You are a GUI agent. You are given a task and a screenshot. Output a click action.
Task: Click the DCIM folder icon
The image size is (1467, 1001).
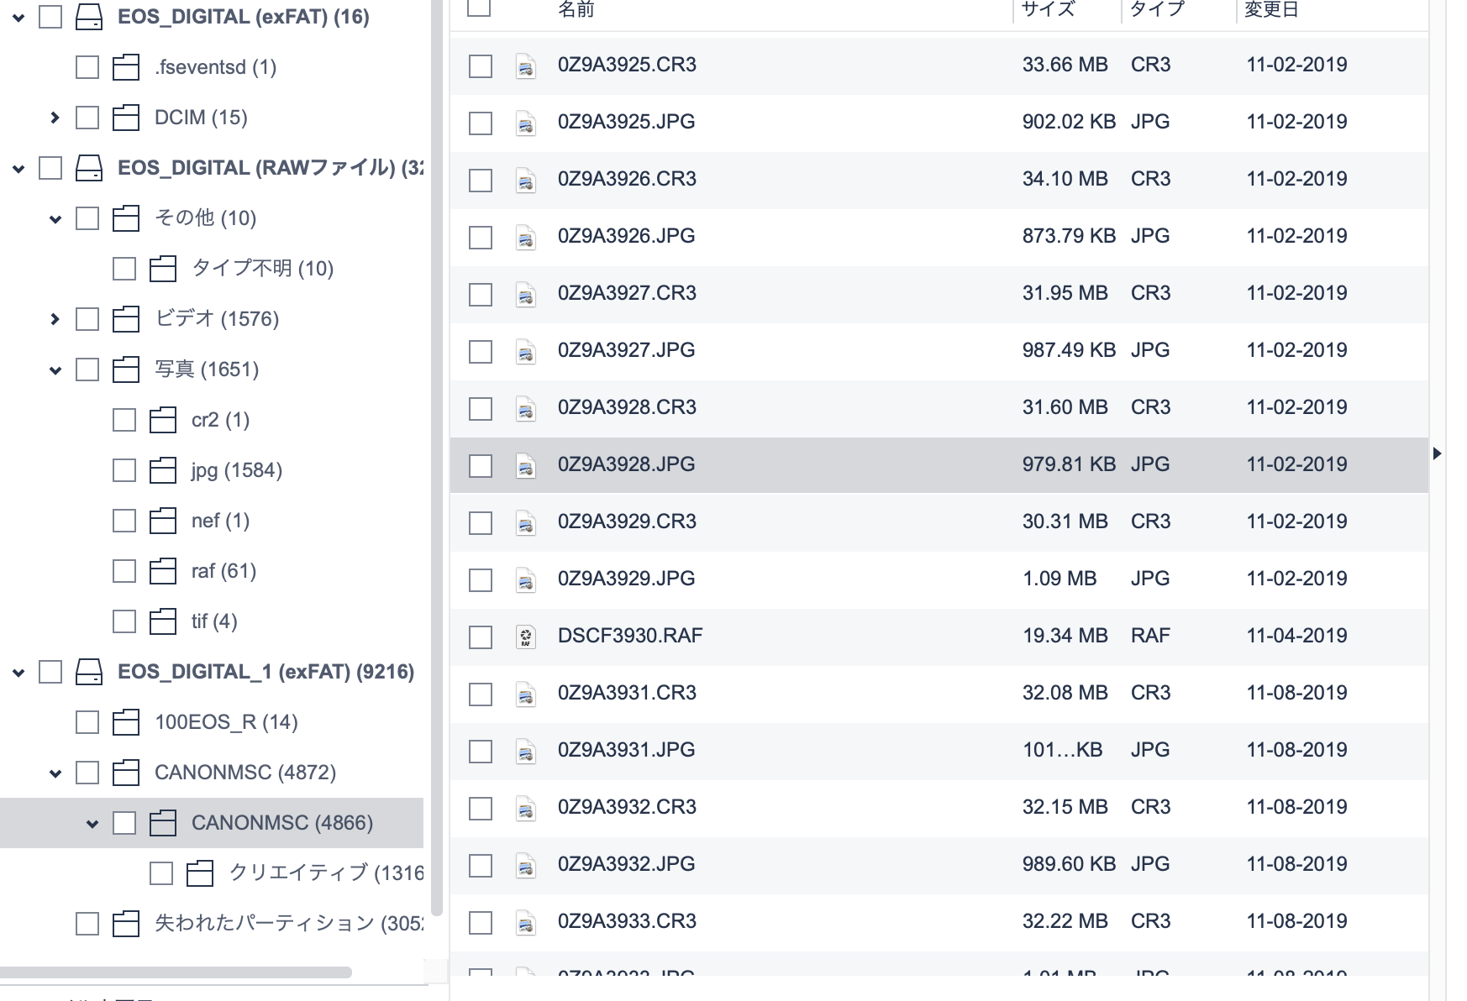pos(126,118)
